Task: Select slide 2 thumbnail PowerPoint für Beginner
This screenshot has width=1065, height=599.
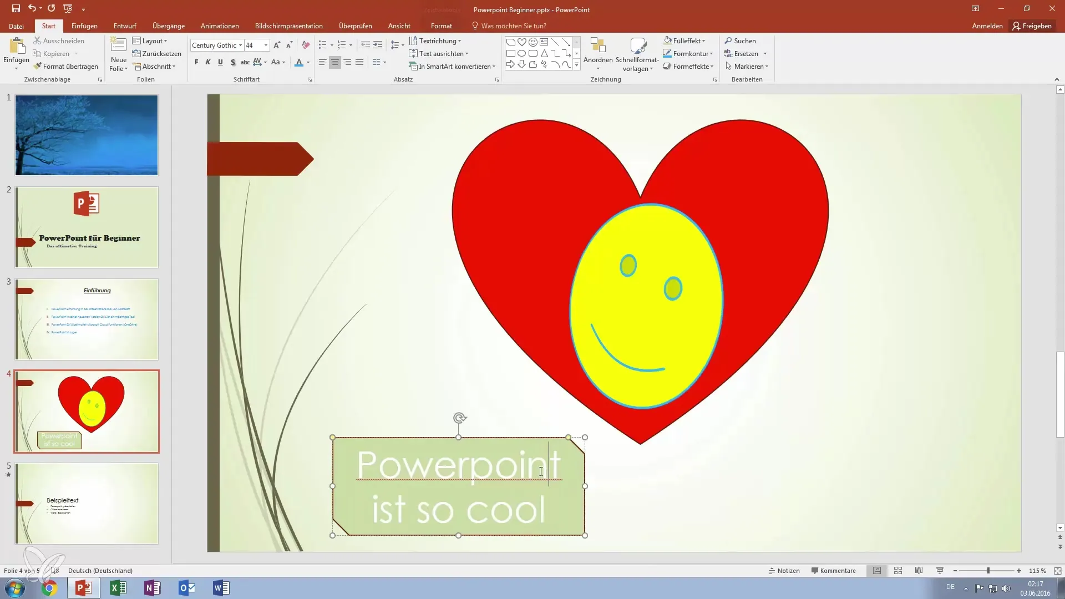Action: click(x=87, y=227)
